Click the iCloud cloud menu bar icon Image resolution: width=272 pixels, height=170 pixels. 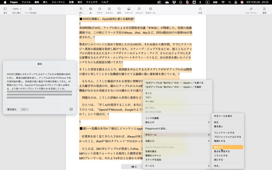tap(167, 2)
